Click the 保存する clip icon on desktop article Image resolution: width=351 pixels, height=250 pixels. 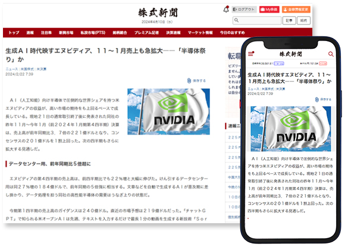point(189,80)
